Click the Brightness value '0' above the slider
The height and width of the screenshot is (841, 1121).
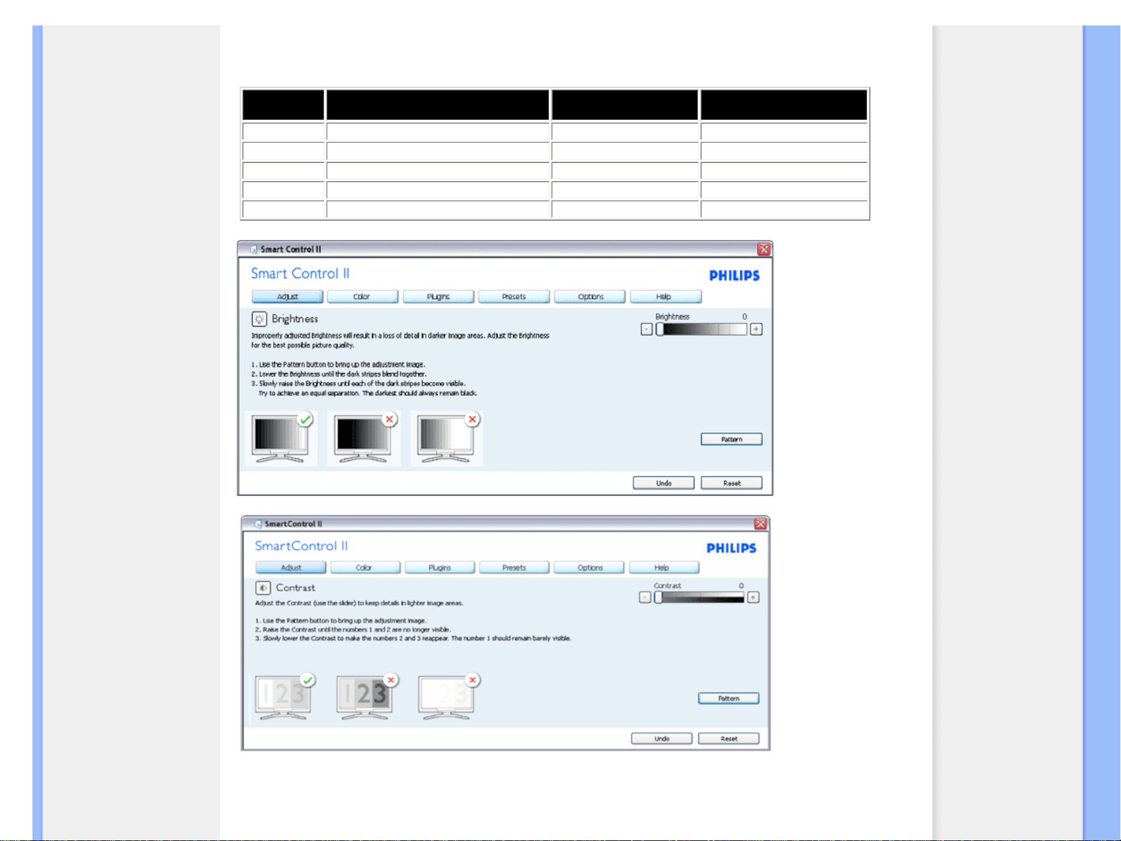(x=744, y=316)
